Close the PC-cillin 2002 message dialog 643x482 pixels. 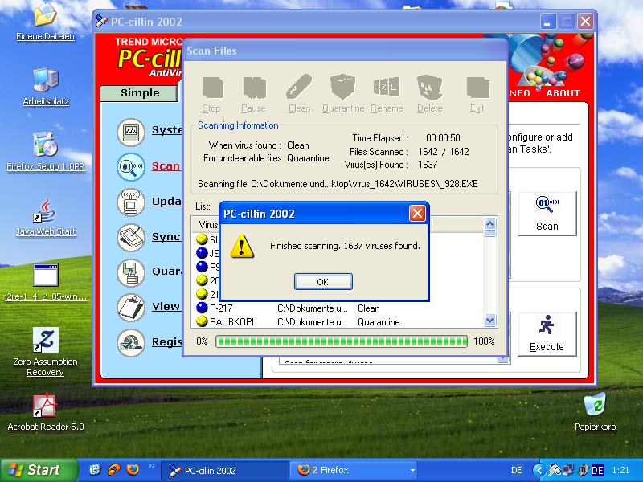[417, 214]
